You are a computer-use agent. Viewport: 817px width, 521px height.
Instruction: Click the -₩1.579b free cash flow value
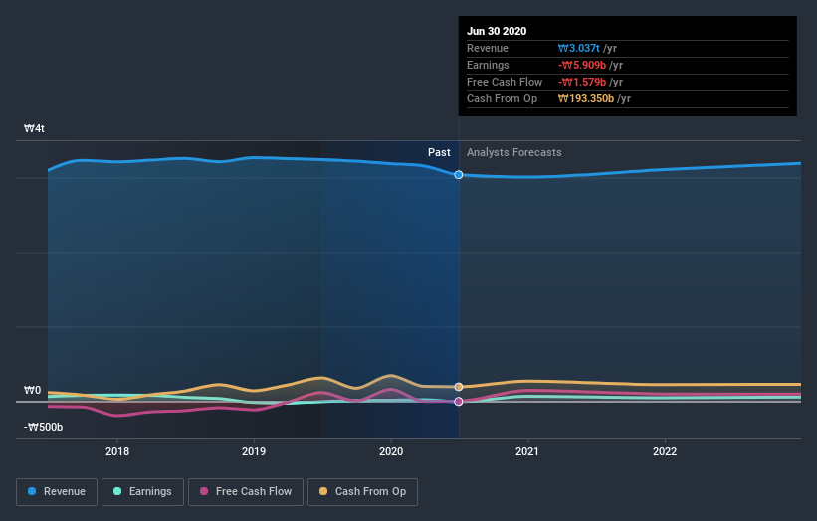pos(582,82)
